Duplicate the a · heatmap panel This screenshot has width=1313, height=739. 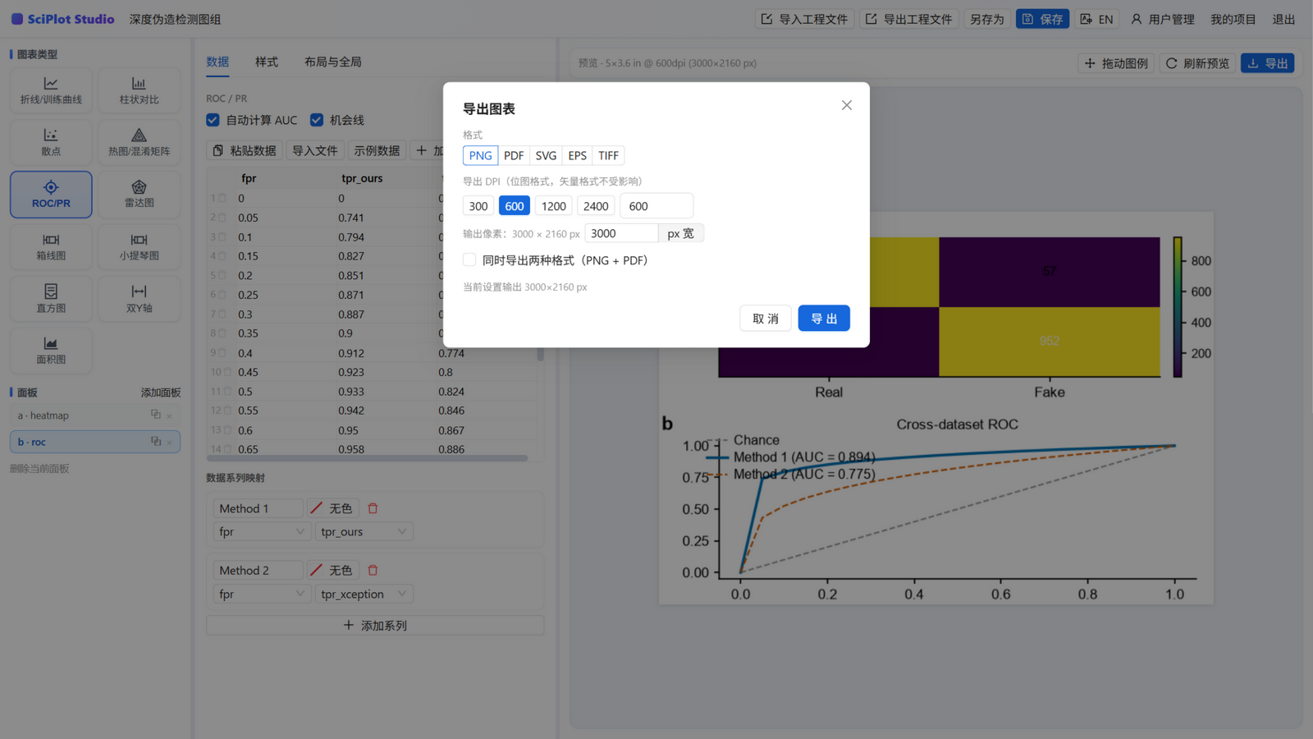156,415
